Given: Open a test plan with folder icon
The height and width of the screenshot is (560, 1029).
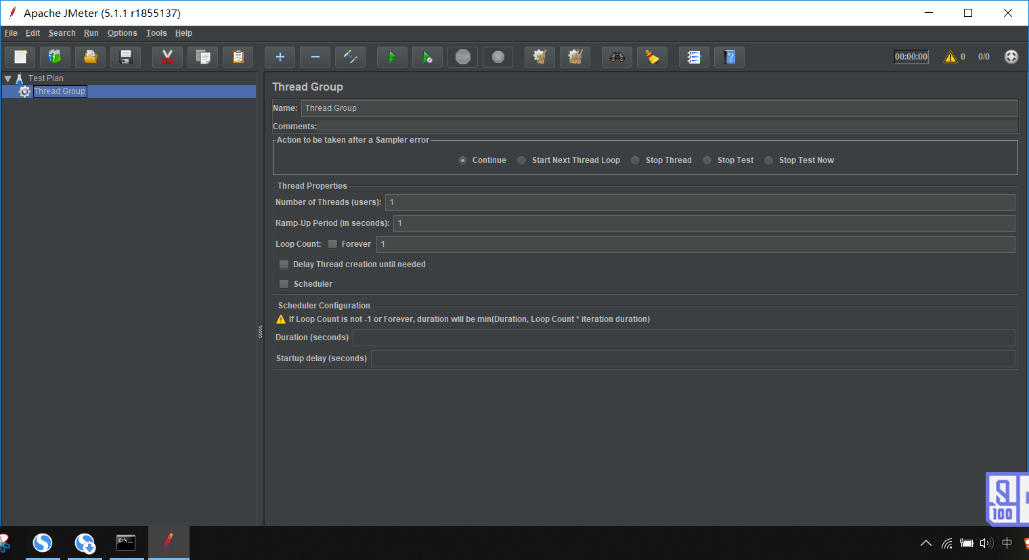Looking at the screenshot, I should click(90, 57).
